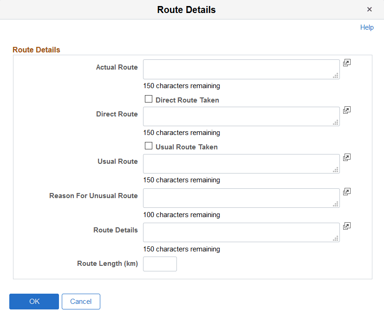Click OK to confirm route details
This screenshot has height=315, width=384.
34,301
